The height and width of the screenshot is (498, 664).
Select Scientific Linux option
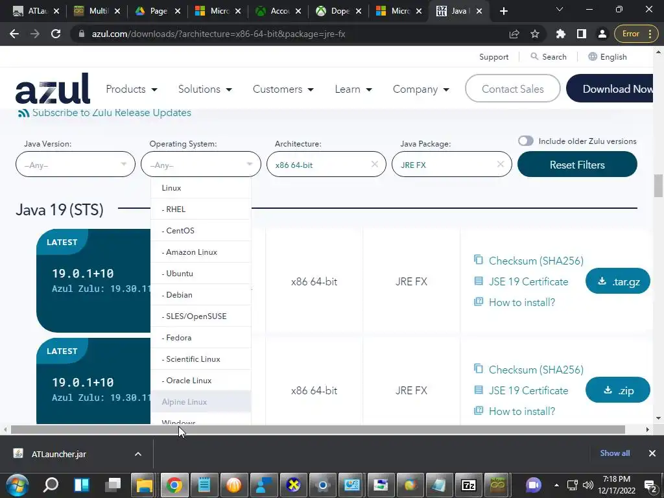coord(201,359)
